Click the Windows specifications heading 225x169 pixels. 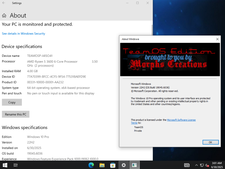coord(25,128)
